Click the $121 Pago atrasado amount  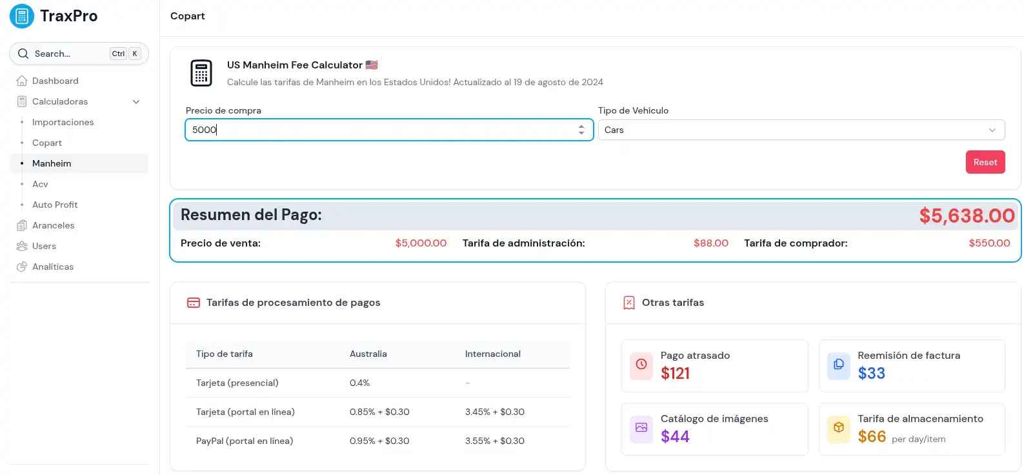(675, 373)
